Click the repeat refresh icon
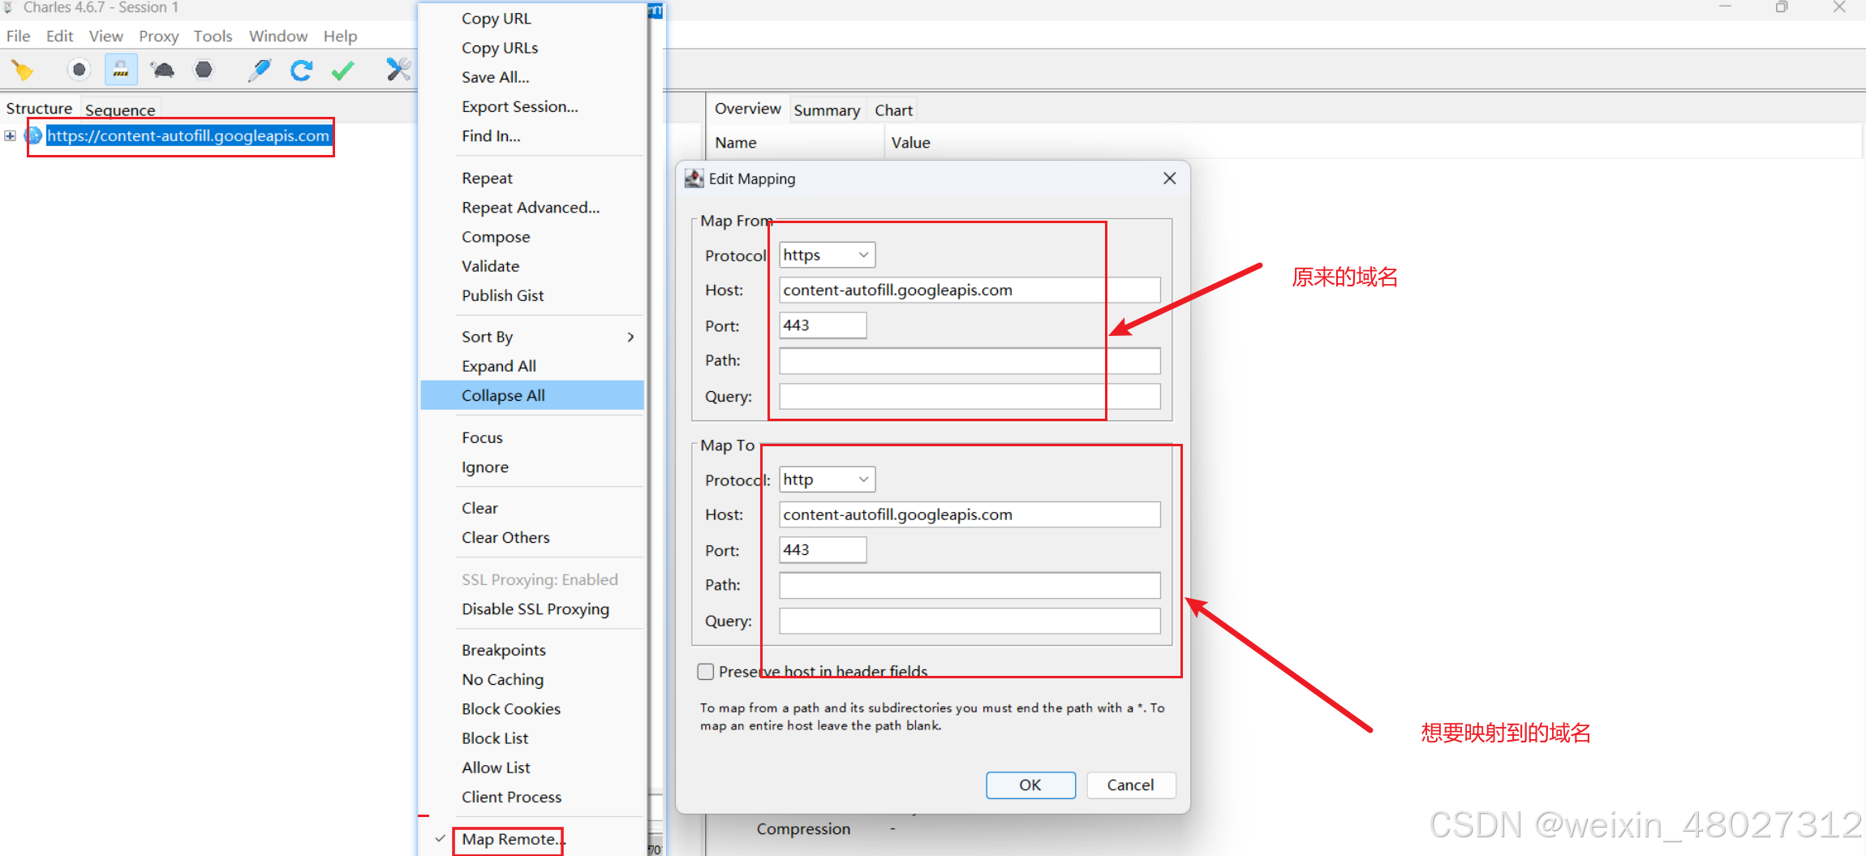This screenshot has height=856, width=1866. pos(301,71)
